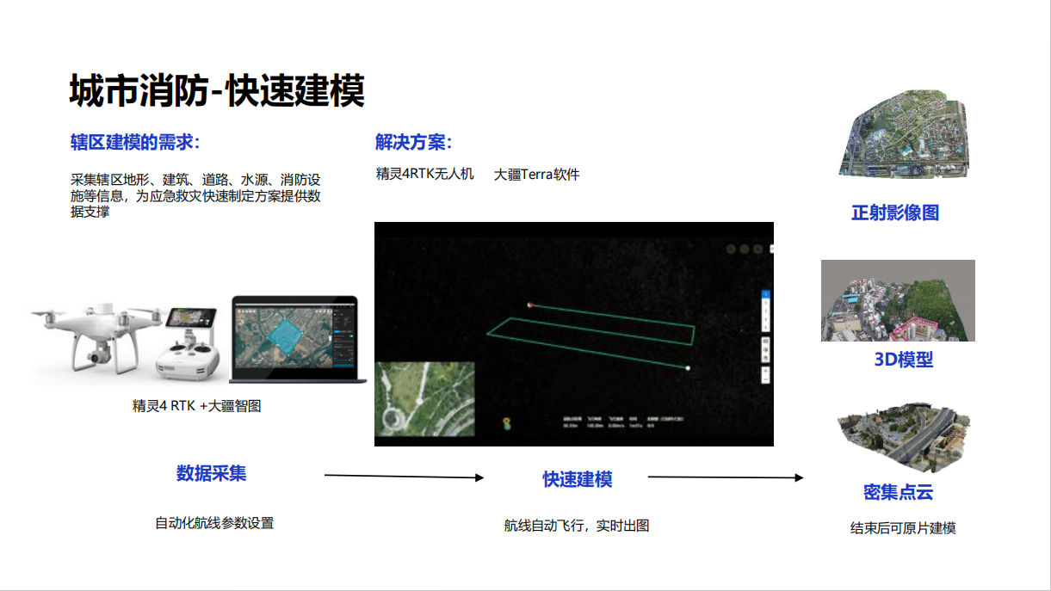1051x591 pixels.
Task: Click the slide title 城市消防-快速建模
Action: pos(217,91)
